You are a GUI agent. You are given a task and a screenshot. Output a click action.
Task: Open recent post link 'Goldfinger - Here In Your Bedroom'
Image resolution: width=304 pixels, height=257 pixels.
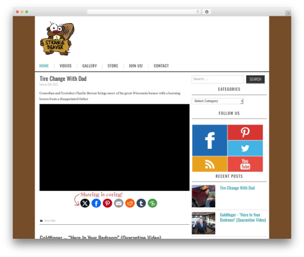click(x=243, y=218)
